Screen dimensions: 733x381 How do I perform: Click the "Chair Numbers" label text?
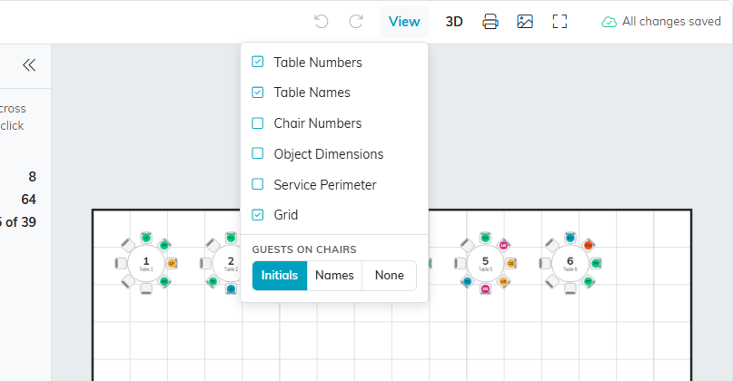click(x=318, y=123)
